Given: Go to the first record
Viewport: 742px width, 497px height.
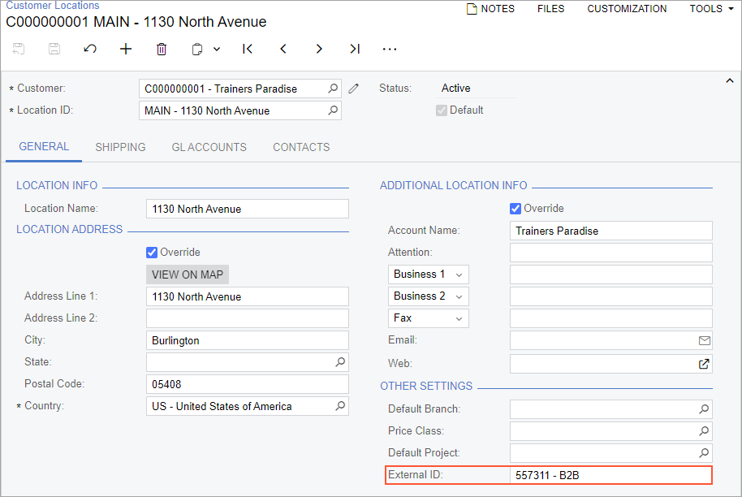Looking at the screenshot, I should coord(248,50).
